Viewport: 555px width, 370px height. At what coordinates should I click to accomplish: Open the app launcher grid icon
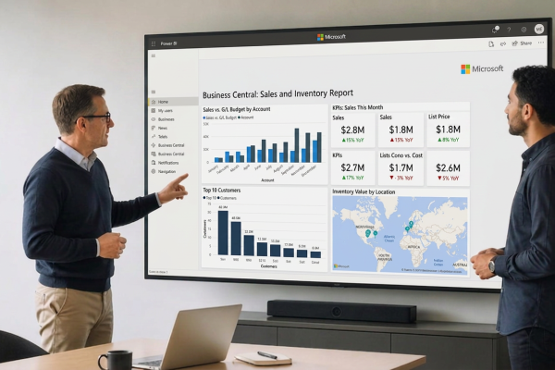coord(154,43)
